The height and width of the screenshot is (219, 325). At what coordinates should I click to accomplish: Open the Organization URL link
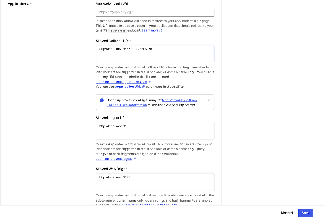pyautogui.click(x=128, y=87)
